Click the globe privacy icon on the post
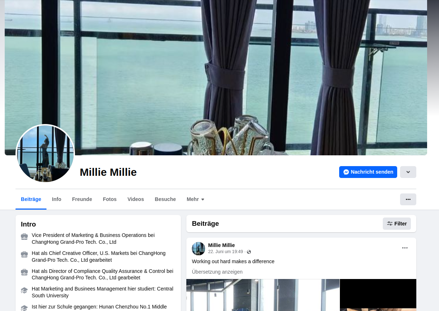Screen dimensions: 439x311 tap(249, 252)
